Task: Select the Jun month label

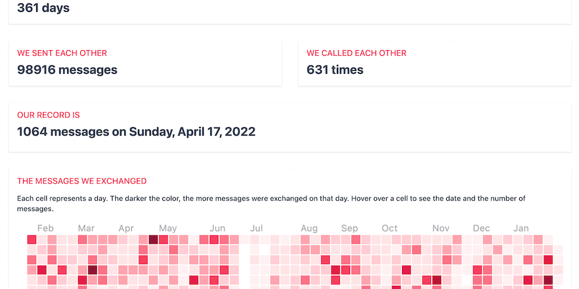Action: click(217, 229)
